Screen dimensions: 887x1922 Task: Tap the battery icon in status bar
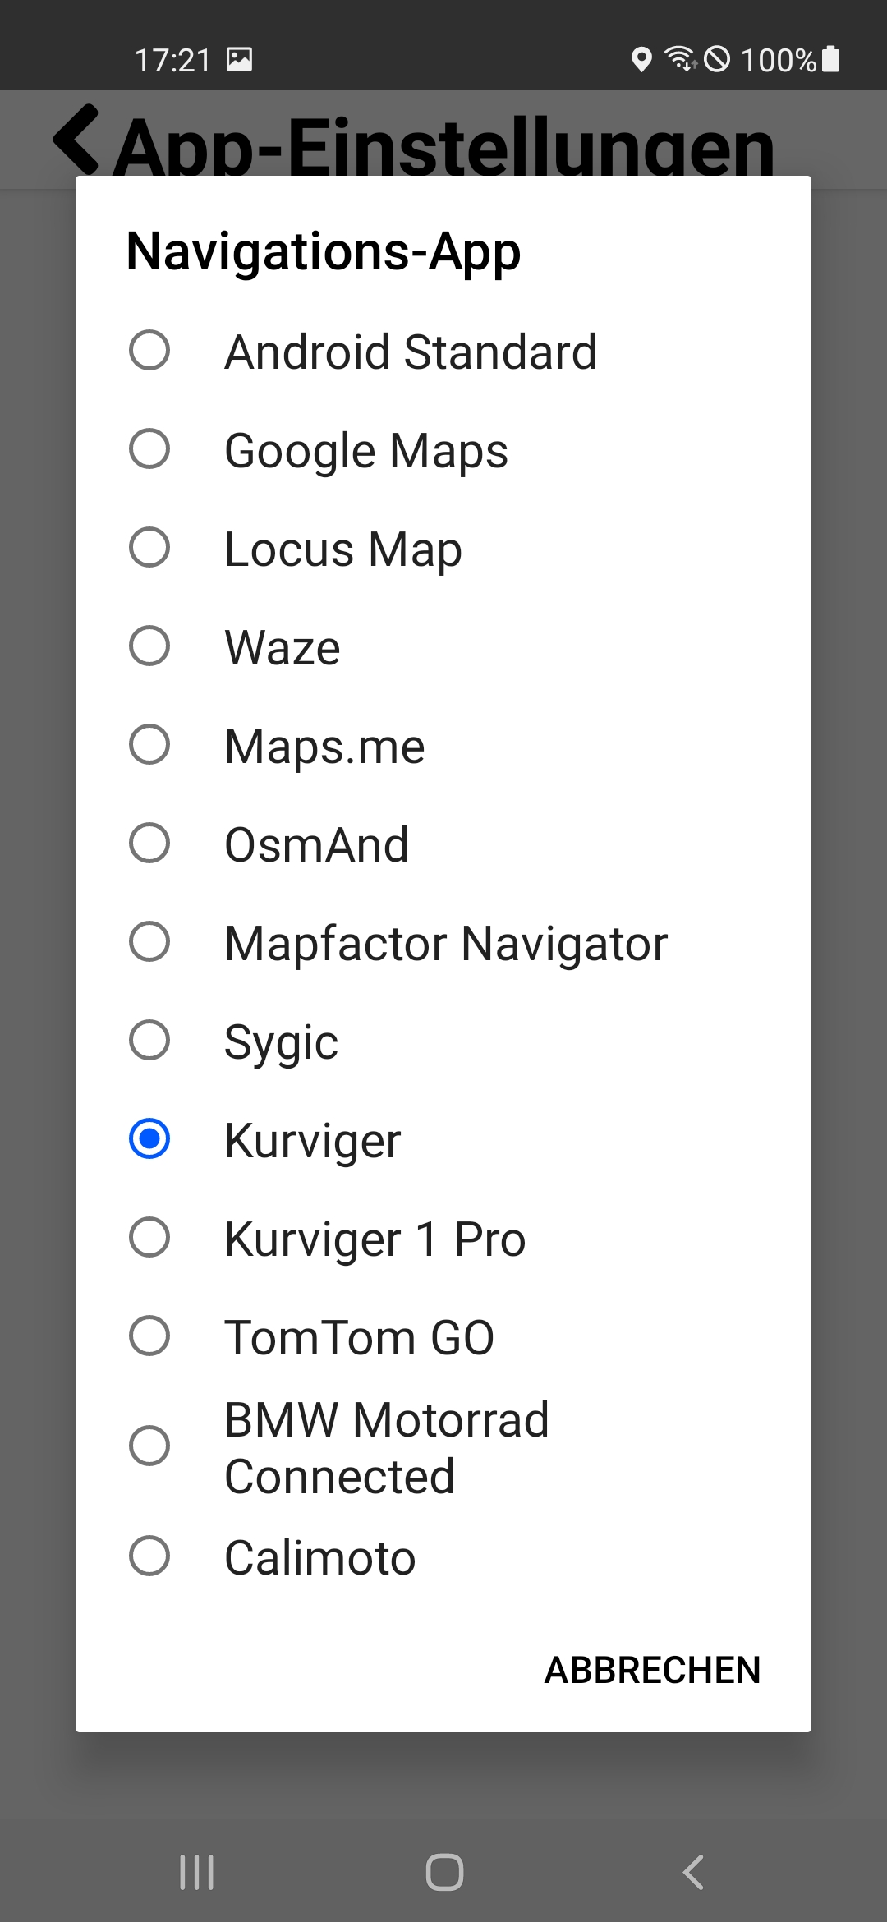coord(830,59)
